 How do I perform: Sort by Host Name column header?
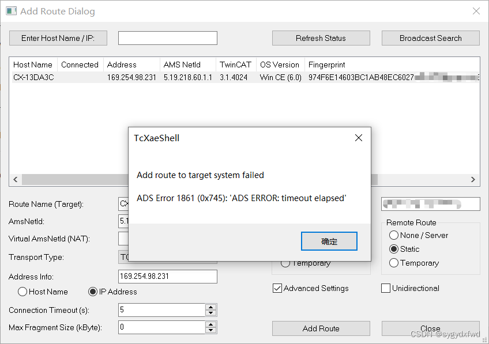[x=33, y=65]
